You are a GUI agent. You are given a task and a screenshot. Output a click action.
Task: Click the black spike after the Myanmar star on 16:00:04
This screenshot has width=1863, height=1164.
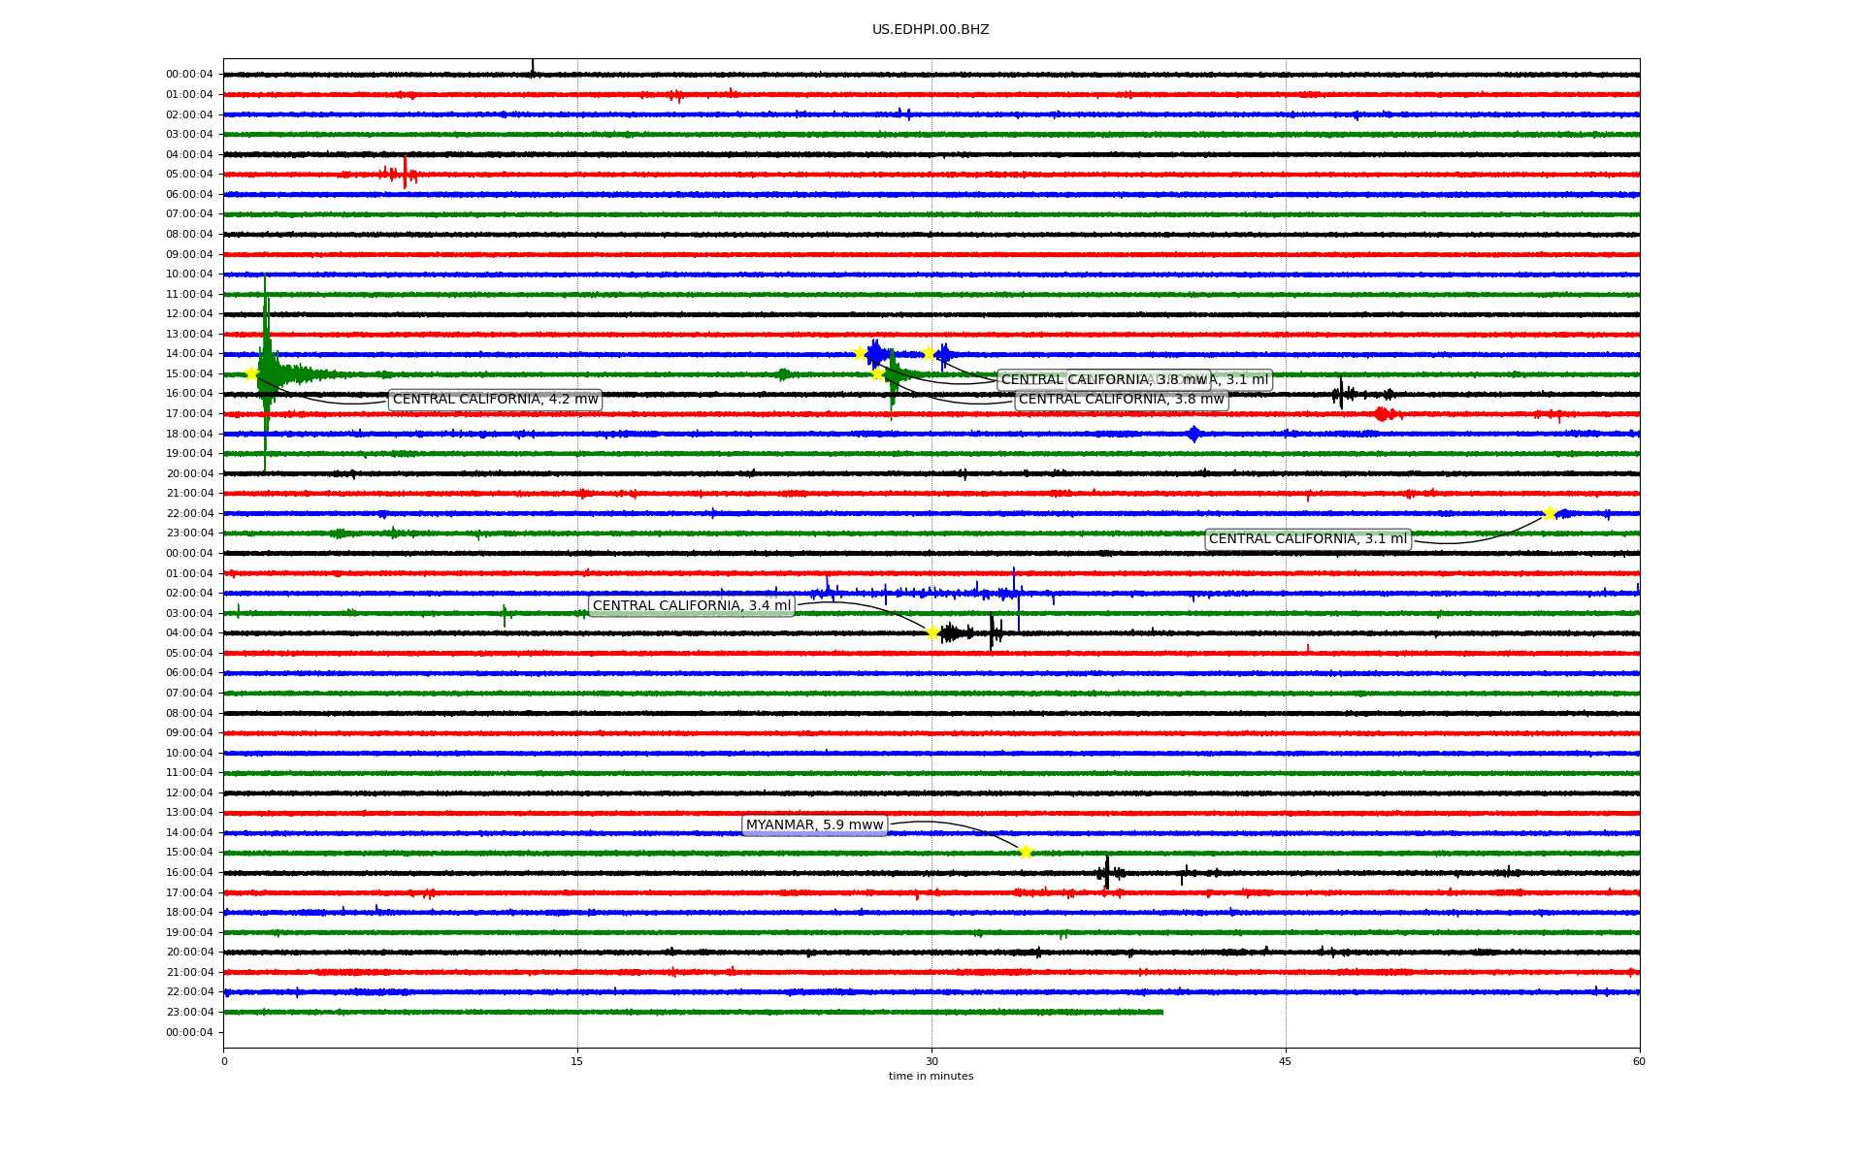coord(1106,872)
